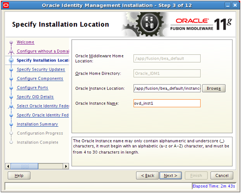
Task: Click the Oracle Fusion Middleware 11g logo
Action: click(x=201, y=24)
